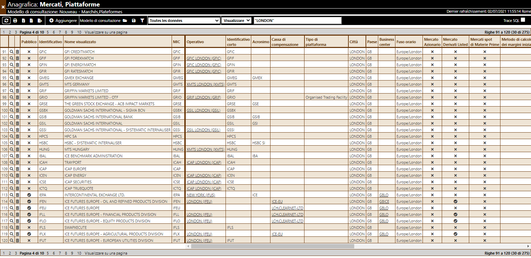This screenshot has height=258, width=531.
Task: Click the Aggiungere add button
Action: point(63,21)
